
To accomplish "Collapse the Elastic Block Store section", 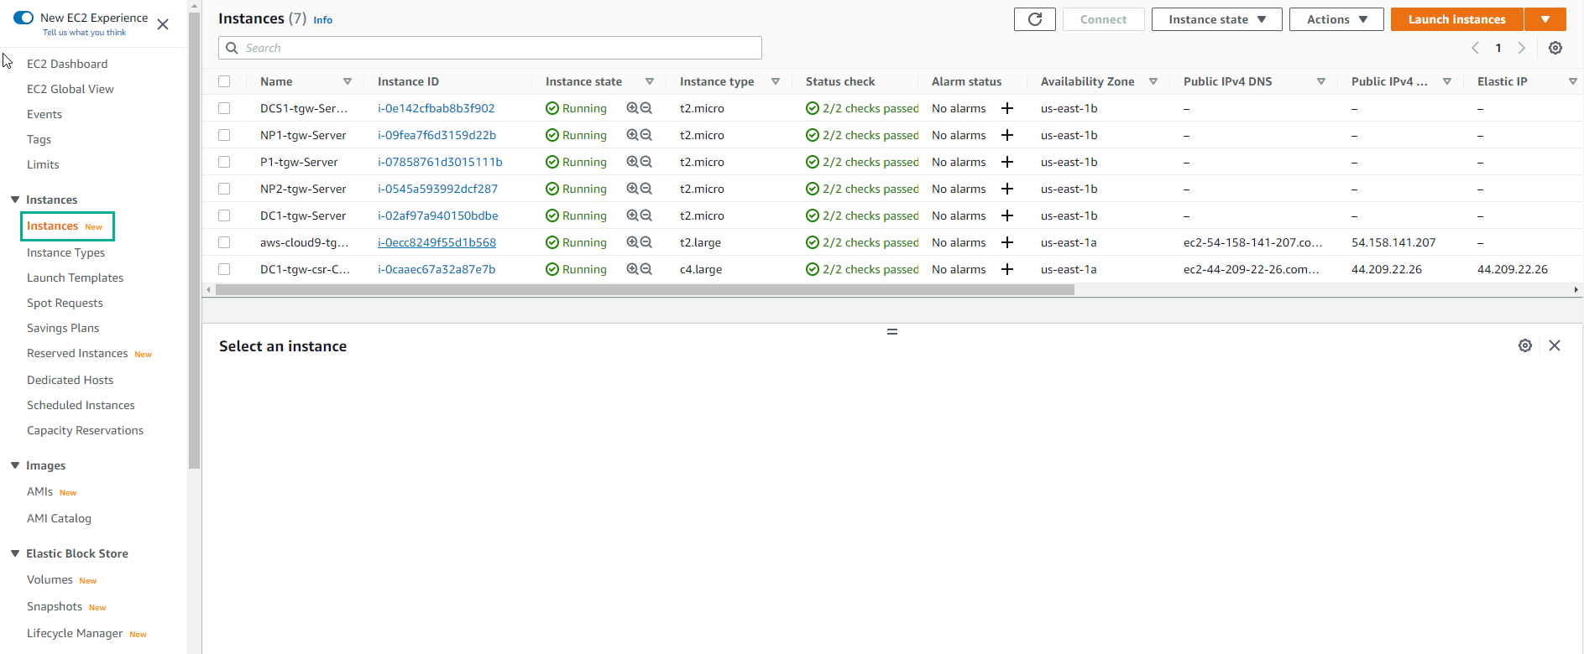I will (x=15, y=553).
